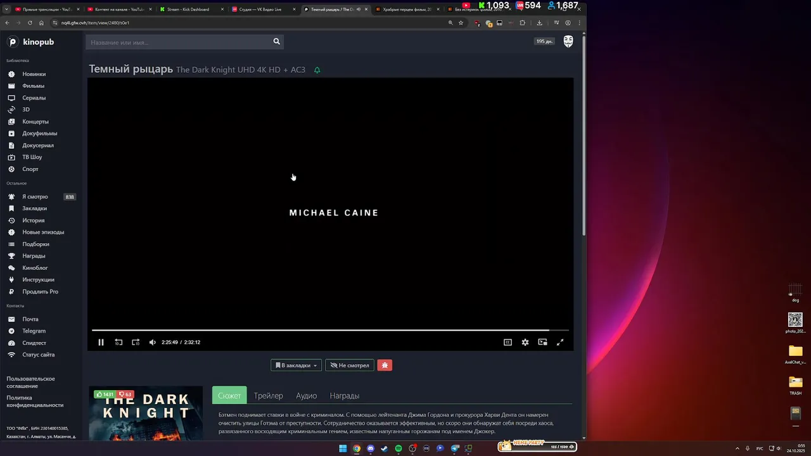Screen dimensions: 811x456
Task: Click the 63 dislikes badge
Action: (x=125, y=395)
